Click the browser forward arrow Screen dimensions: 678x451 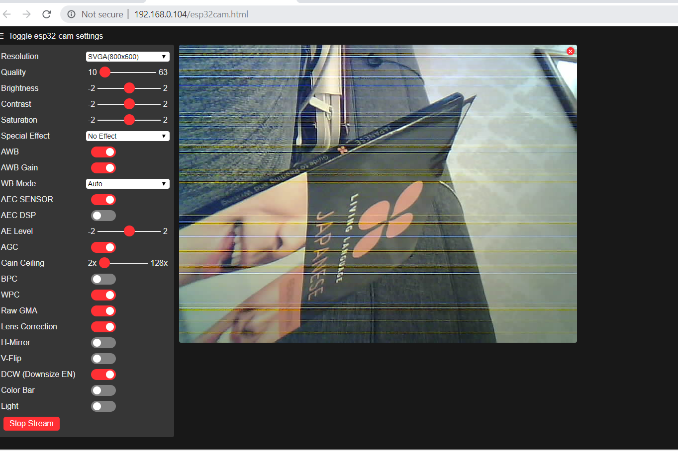pos(26,14)
